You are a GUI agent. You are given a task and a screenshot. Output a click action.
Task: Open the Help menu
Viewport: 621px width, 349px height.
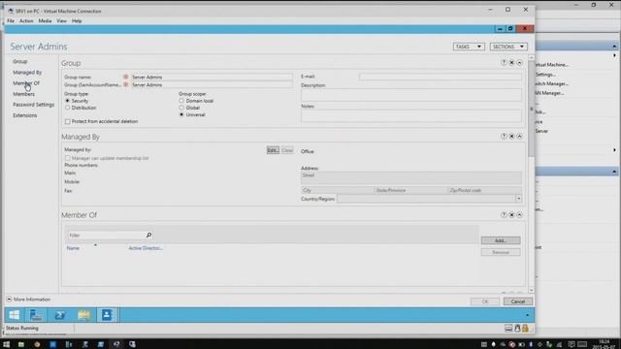[77, 21]
